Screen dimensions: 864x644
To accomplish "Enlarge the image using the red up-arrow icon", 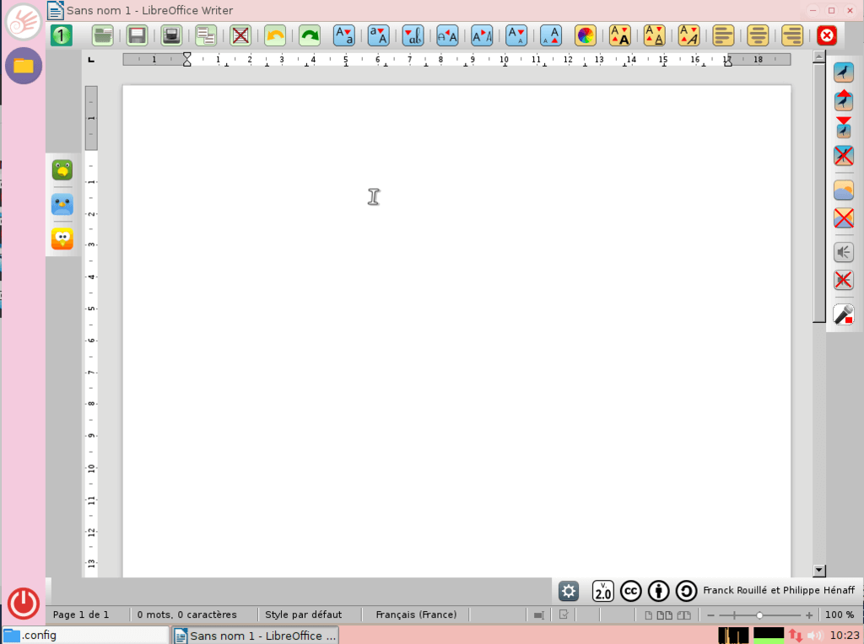I will pos(843,100).
